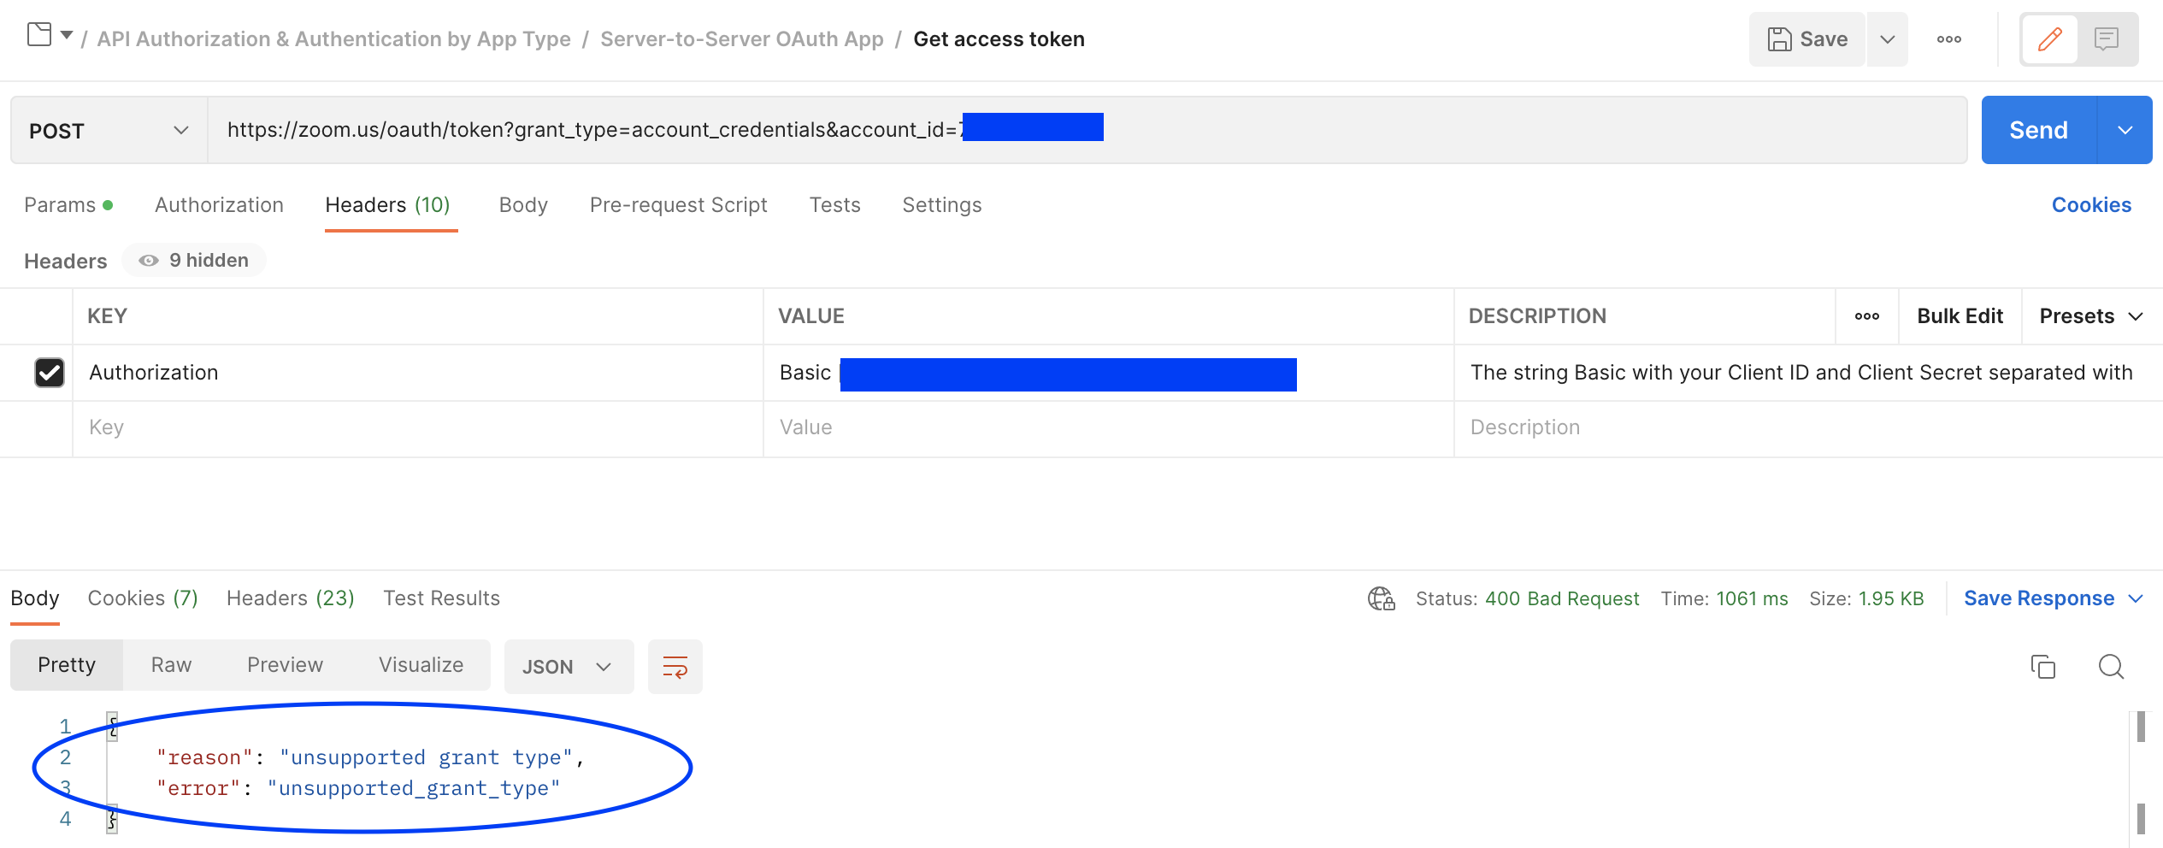Search the response with magnifier icon
This screenshot has width=2163, height=848.
coord(2111,667)
